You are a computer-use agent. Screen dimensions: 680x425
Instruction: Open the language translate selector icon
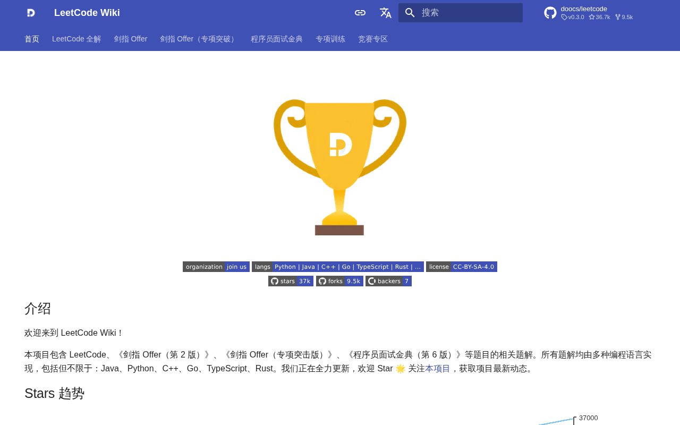click(386, 13)
